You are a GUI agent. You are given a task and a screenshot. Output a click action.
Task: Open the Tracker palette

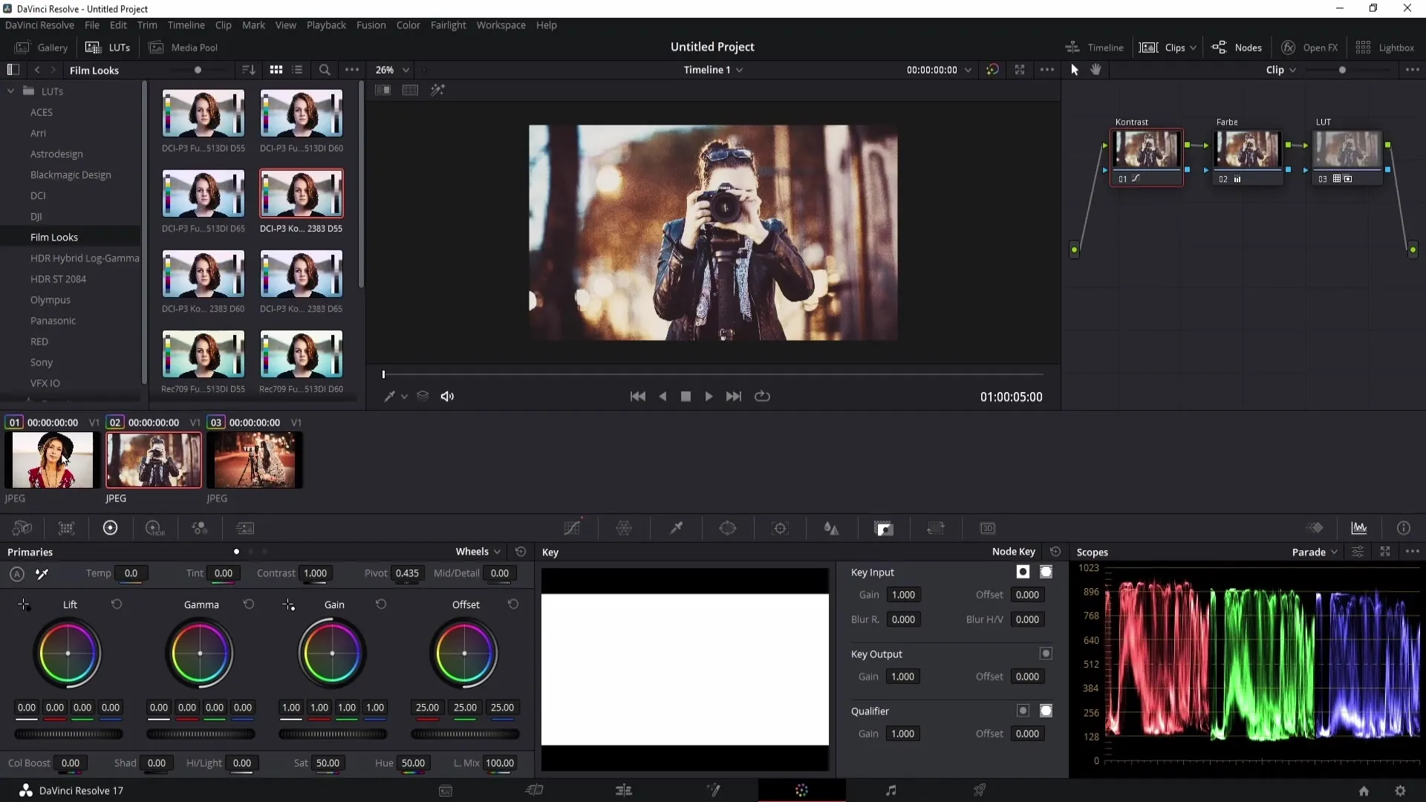pos(780,528)
